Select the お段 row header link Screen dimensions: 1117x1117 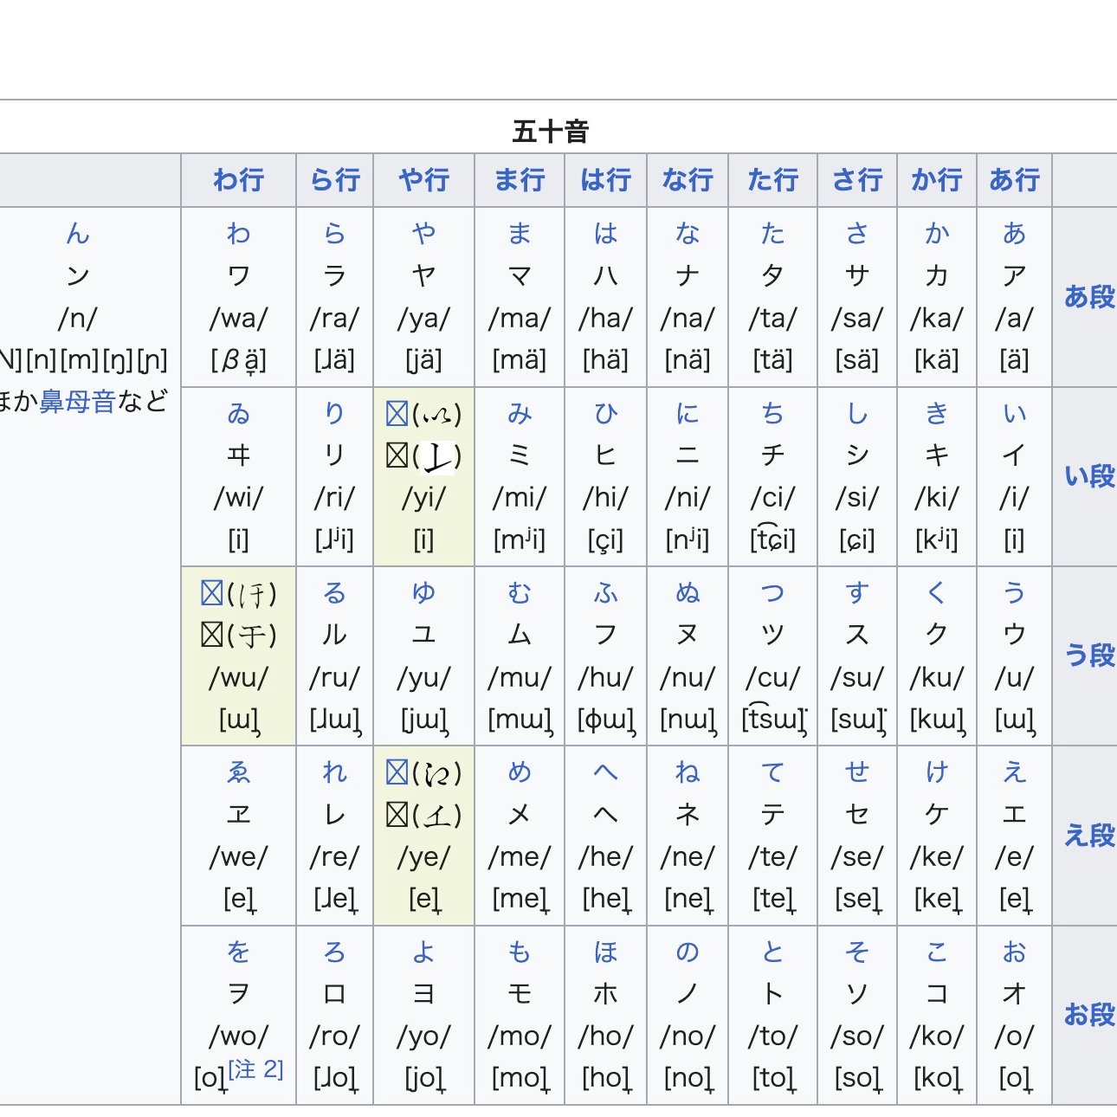[x=1088, y=1015]
